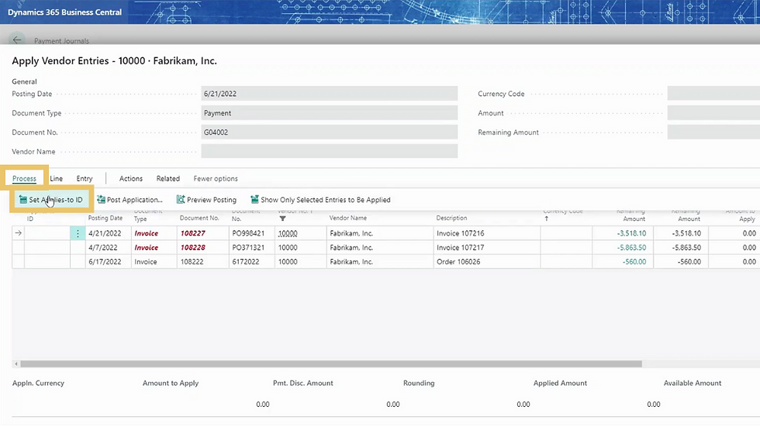Open the Line tab

pos(56,179)
